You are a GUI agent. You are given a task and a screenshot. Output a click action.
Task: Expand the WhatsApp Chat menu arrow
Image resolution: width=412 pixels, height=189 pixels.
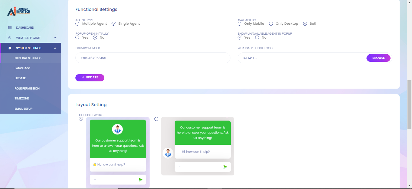pyautogui.click(x=55, y=38)
